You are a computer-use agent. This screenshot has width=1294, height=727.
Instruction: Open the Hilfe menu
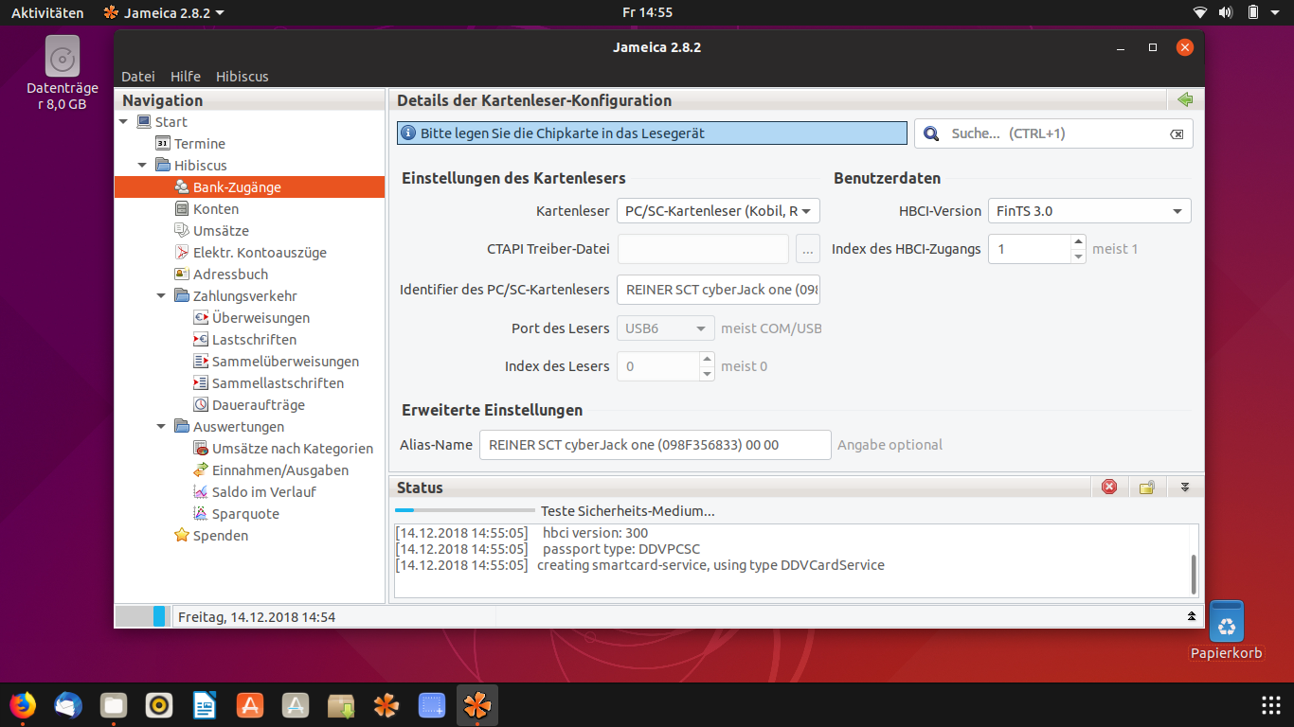click(186, 76)
